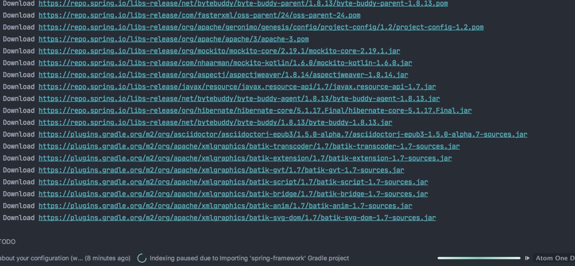Open the batik-anim-1.7-sources.jar link

[225, 206]
